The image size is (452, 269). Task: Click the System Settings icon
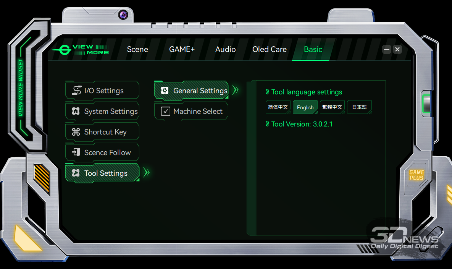pos(76,111)
